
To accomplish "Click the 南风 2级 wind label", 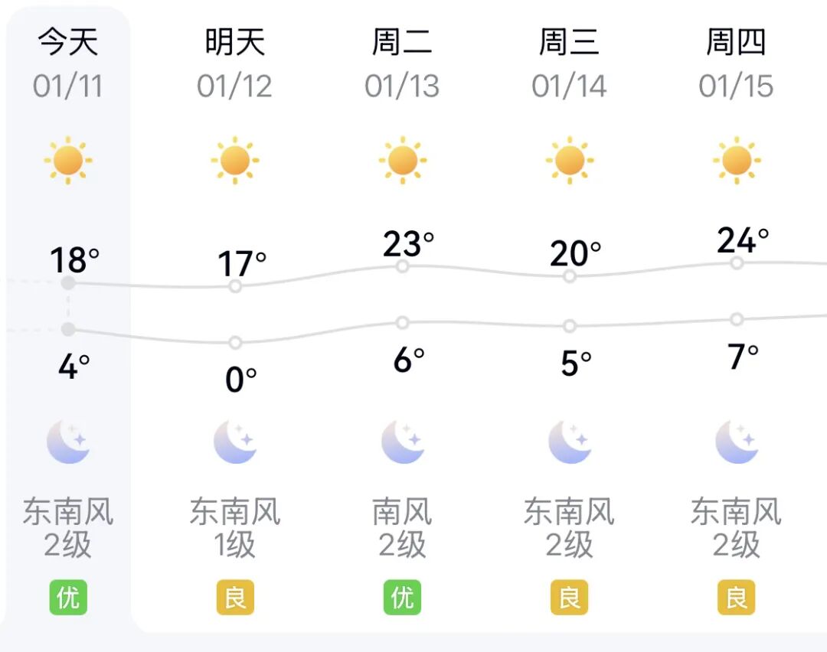I will point(402,528).
